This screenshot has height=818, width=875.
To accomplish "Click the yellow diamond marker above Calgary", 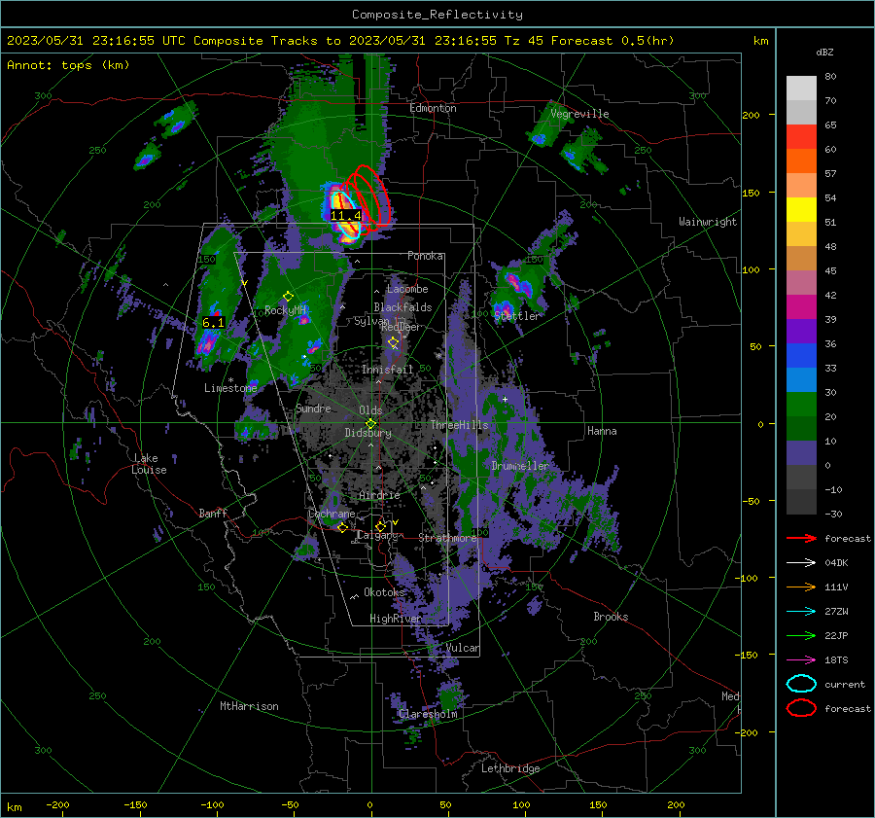I will point(380,526).
